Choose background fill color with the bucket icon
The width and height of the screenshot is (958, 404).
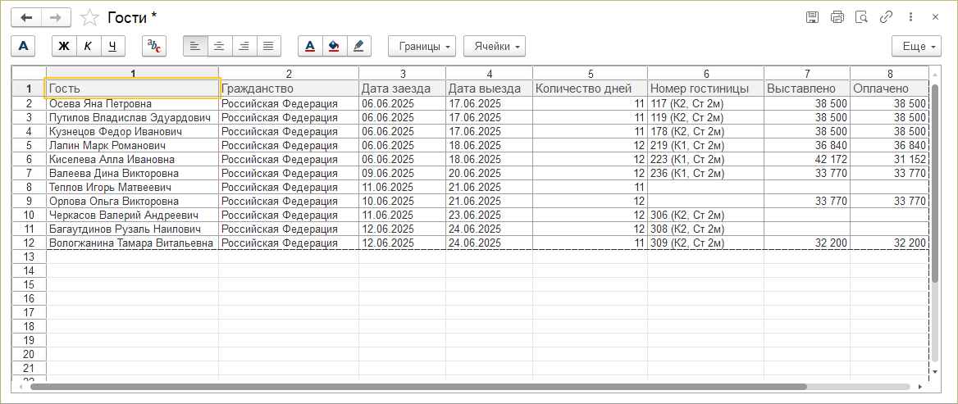334,46
